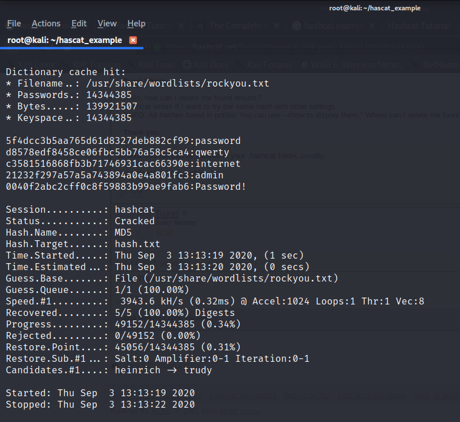Click the WiGLE Wireless Network bookmark icon
The height and width of the screenshot is (422, 460).
click(x=304, y=65)
